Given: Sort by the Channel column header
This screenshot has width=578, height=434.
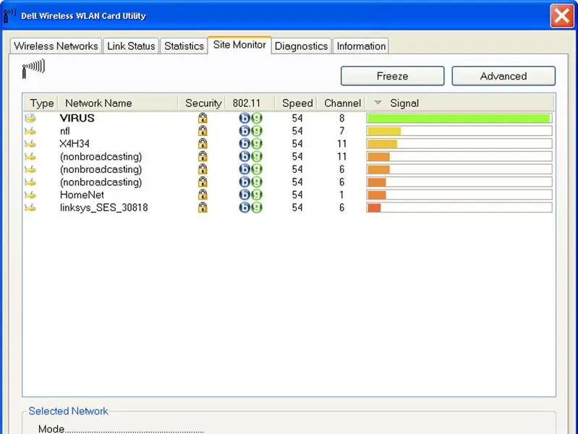Looking at the screenshot, I should [342, 103].
